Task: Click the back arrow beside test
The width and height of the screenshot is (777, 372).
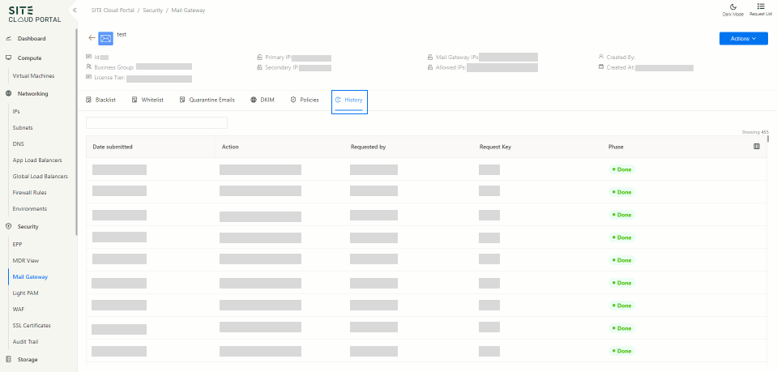Action: click(x=91, y=38)
